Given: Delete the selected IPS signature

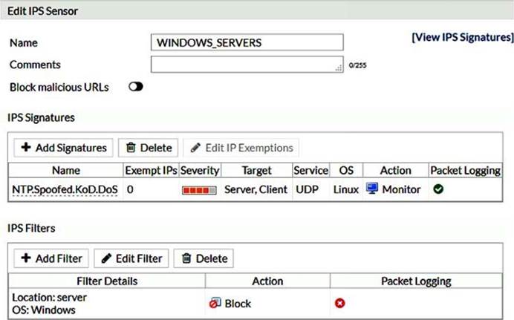Looking at the screenshot, I should pyautogui.click(x=149, y=148).
